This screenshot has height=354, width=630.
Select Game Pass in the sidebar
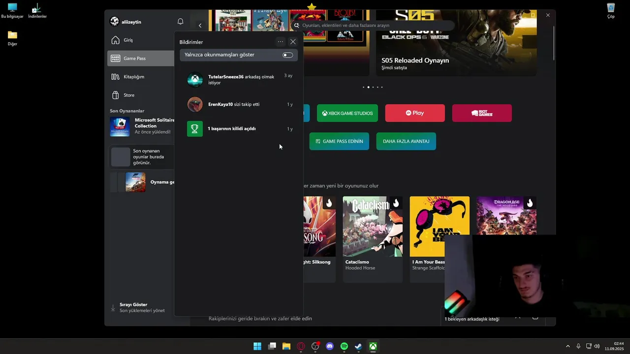(x=141, y=58)
